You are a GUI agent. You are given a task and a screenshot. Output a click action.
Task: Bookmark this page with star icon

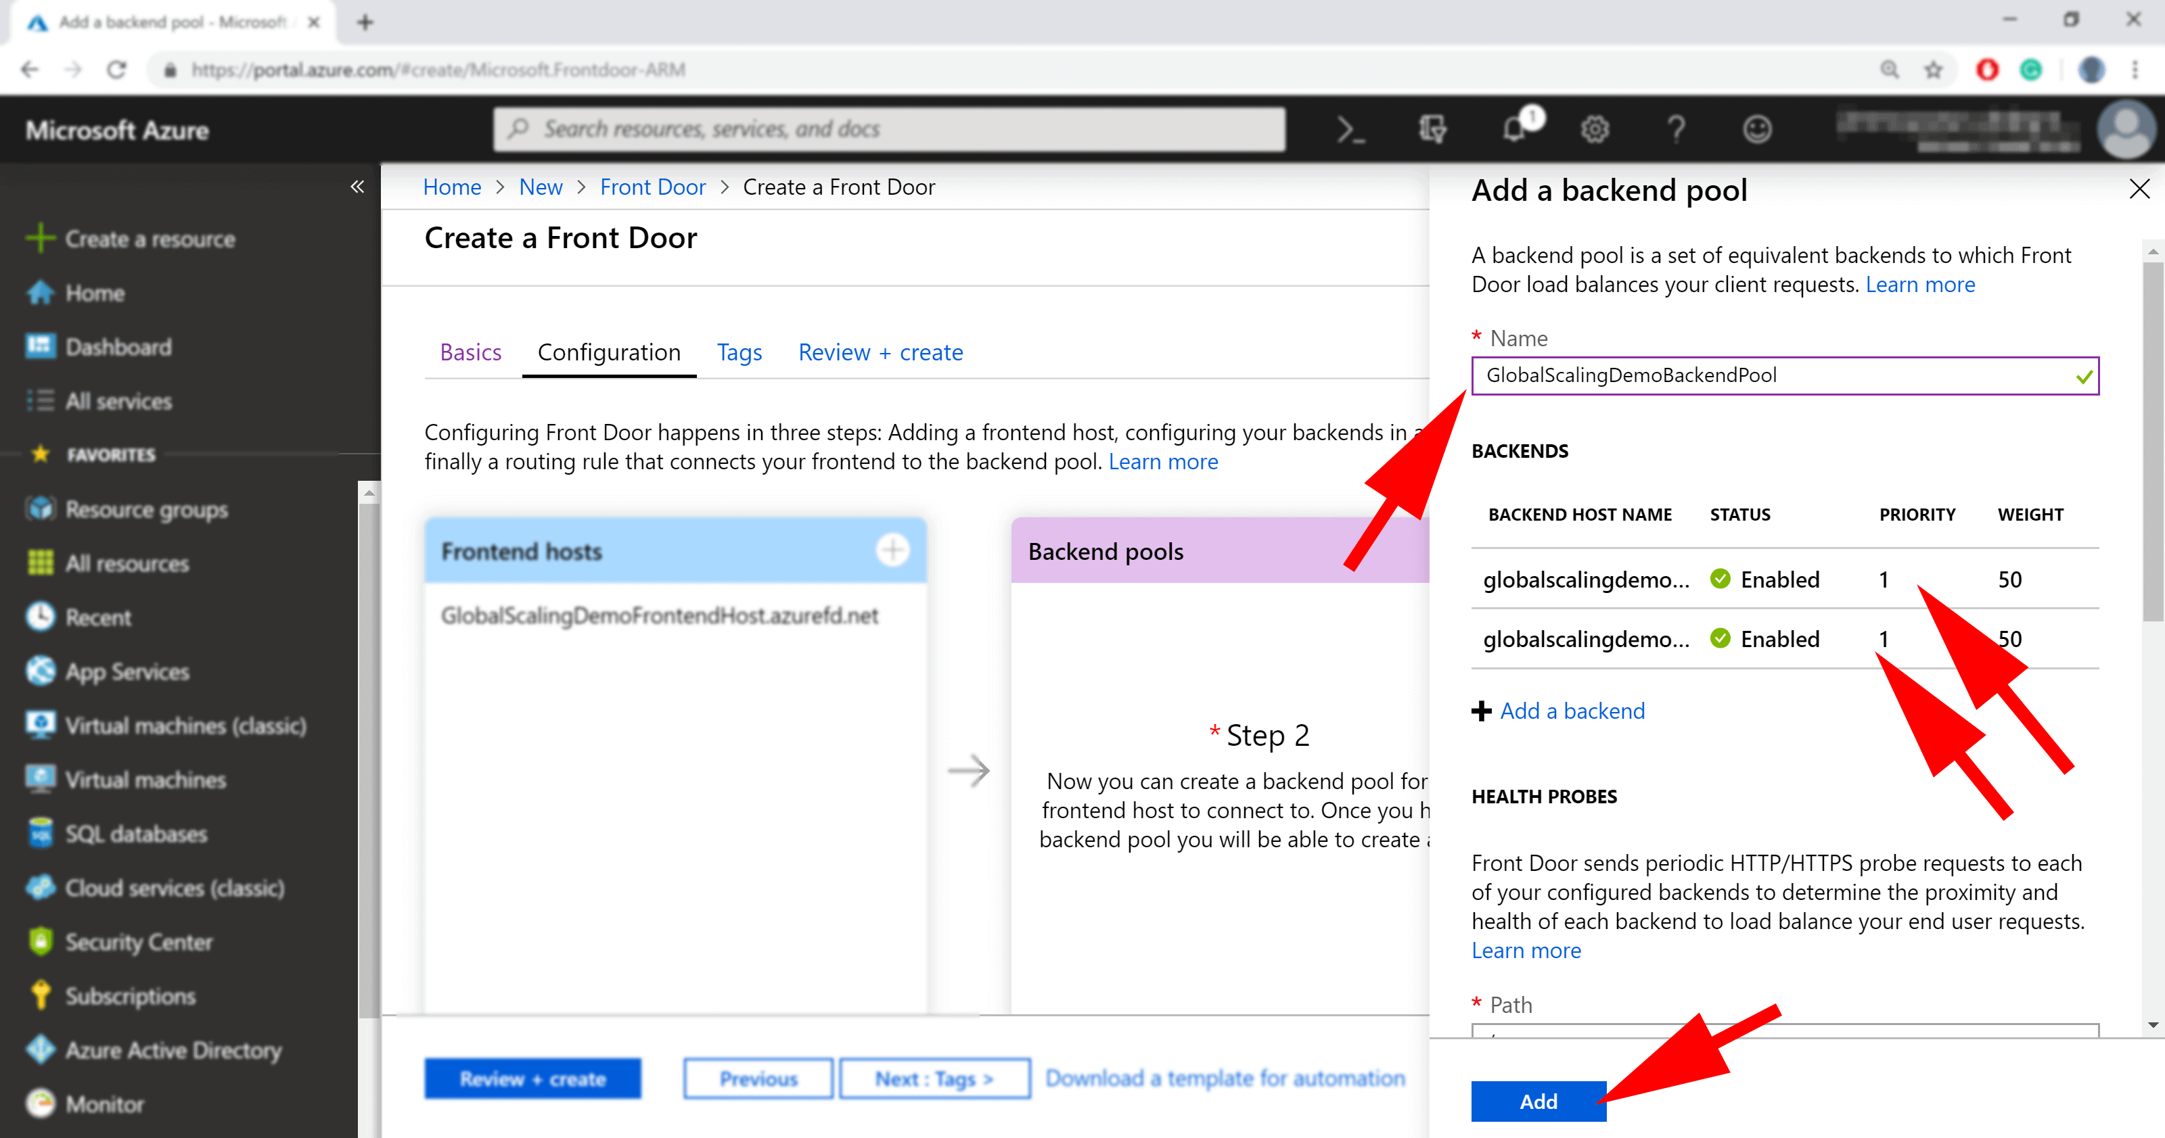(1933, 70)
